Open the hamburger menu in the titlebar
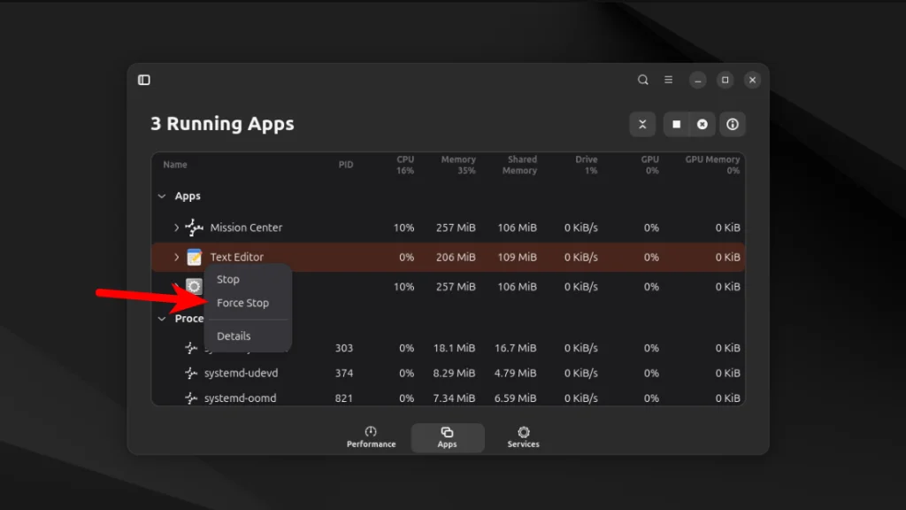906x510 pixels. click(668, 80)
